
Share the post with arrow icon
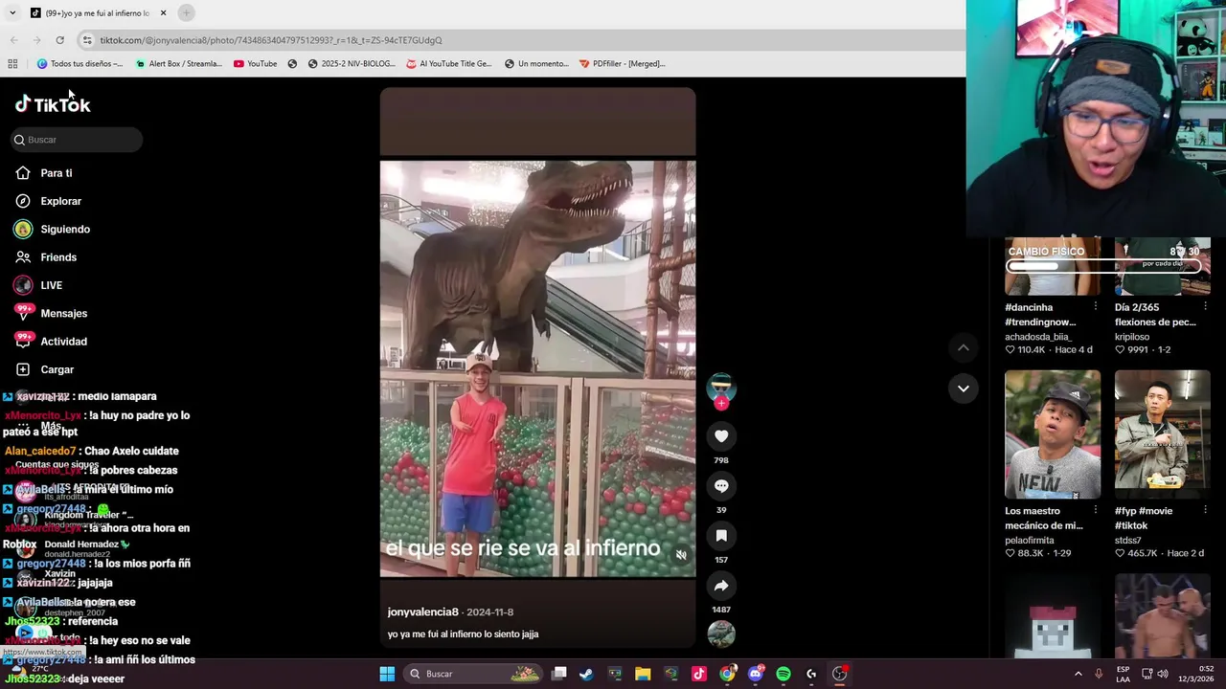click(721, 586)
